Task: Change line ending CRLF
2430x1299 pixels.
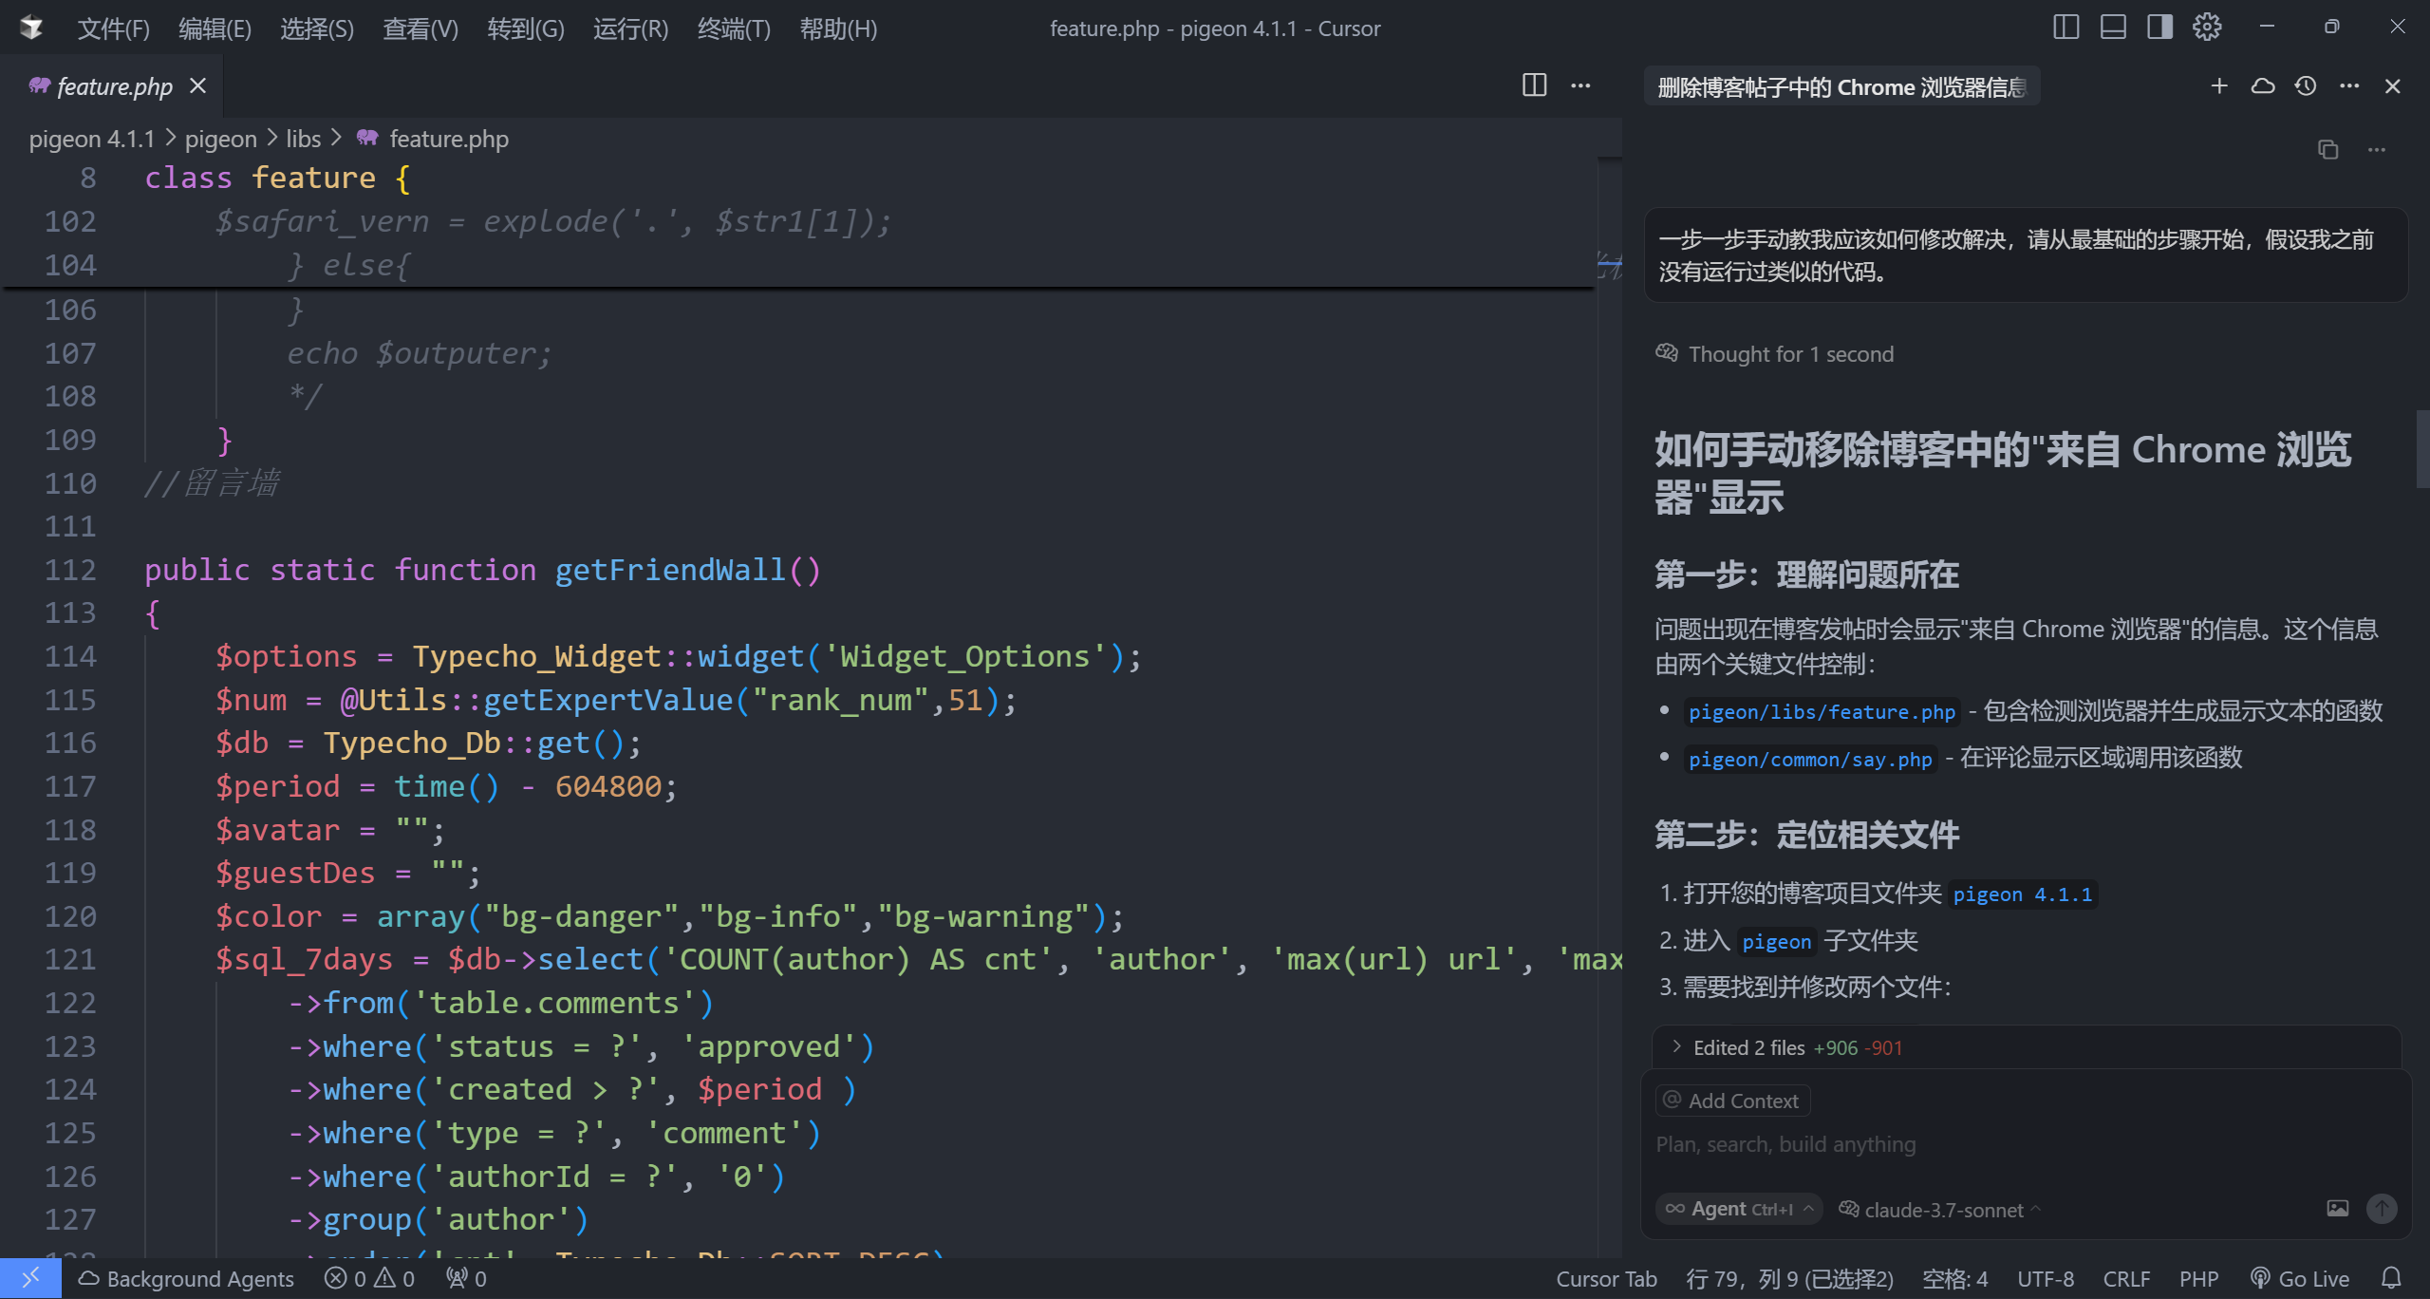Action: pos(2126,1278)
